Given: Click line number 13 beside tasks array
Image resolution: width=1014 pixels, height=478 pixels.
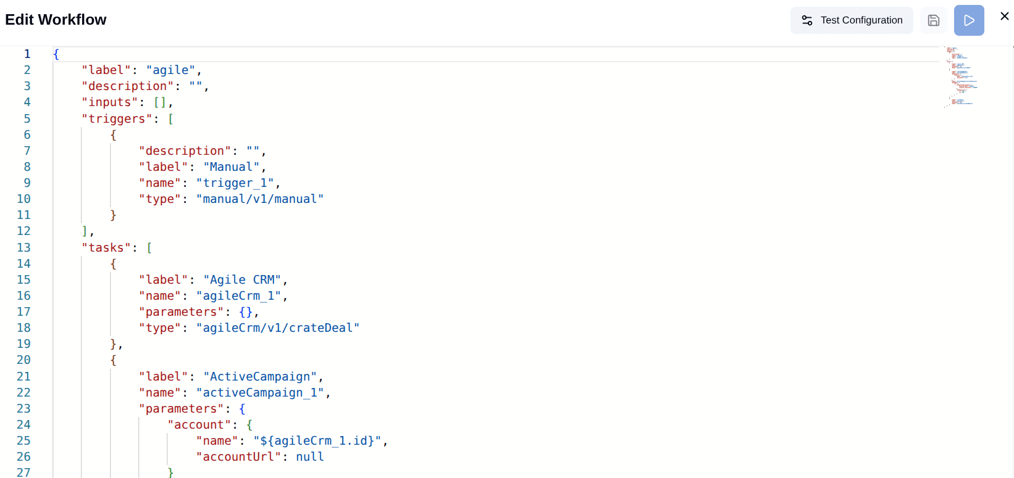Looking at the screenshot, I should [24, 247].
